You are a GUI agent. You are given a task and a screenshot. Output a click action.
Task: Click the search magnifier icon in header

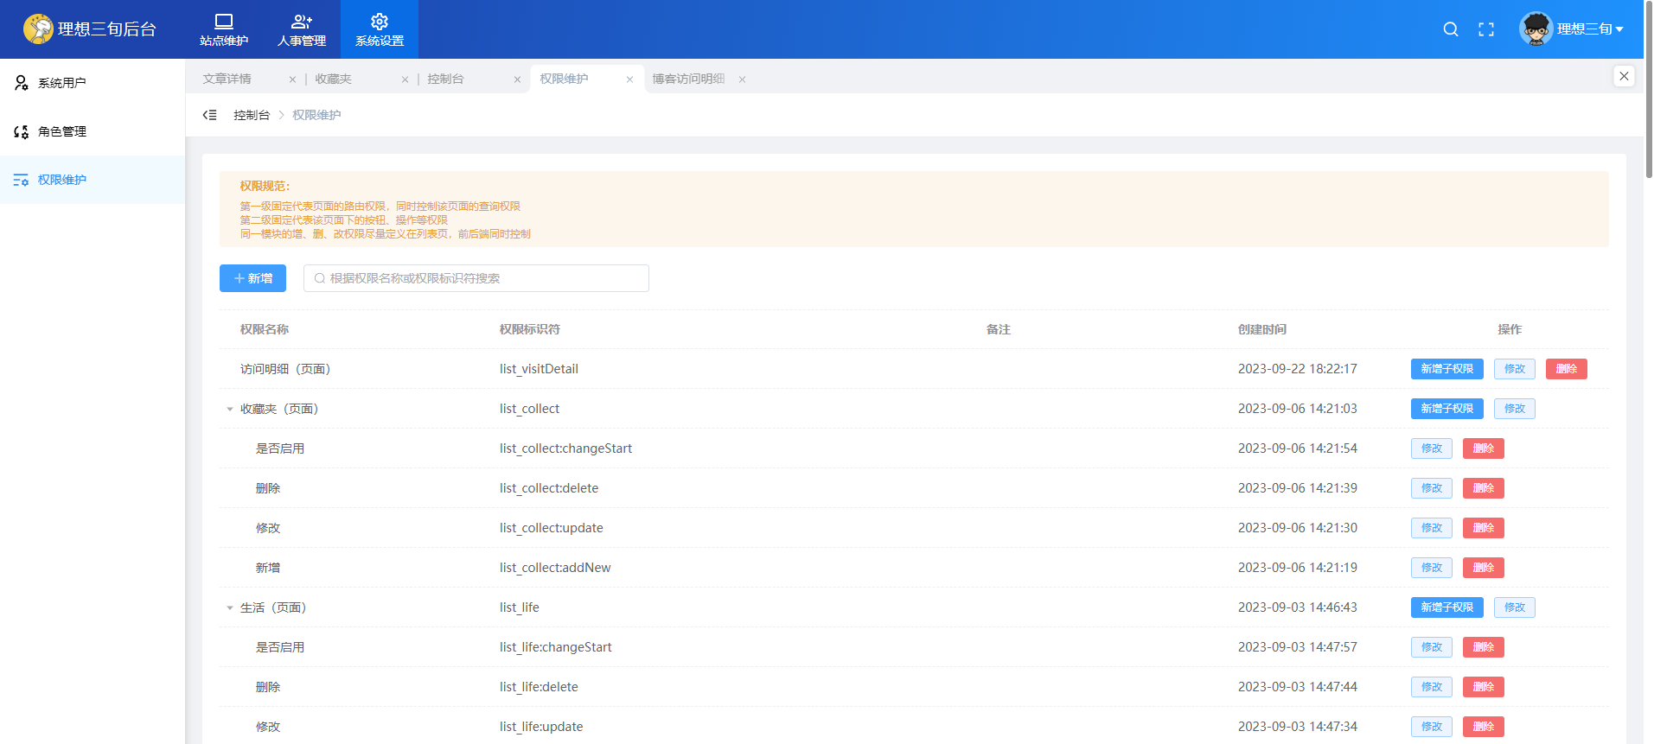[x=1450, y=29]
